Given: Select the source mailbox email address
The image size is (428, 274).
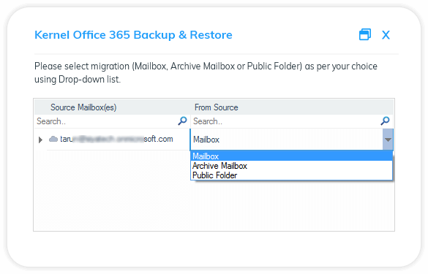Looking at the screenshot, I should (x=116, y=139).
